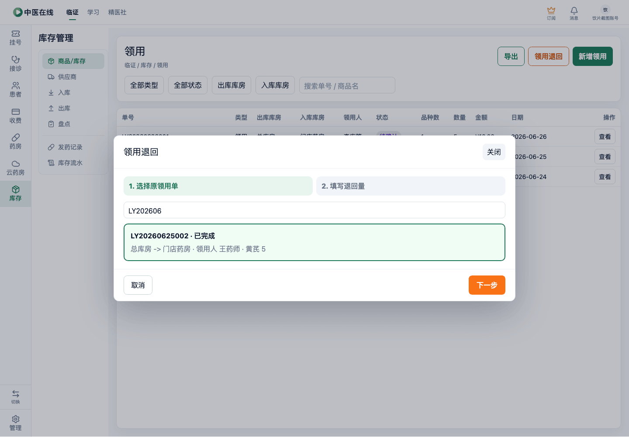Open 云药房 cloud pharmacy section
This screenshot has height=437, width=629.
(x=15, y=168)
